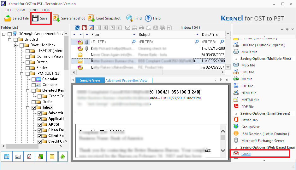Click folder list horizontal scrollbar thumb
The width and height of the screenshot is (296, 170).
coord(22,146)
